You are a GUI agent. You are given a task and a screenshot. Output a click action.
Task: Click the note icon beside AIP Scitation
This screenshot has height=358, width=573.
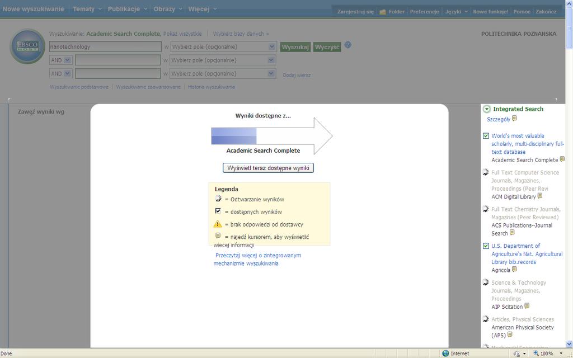527,306
